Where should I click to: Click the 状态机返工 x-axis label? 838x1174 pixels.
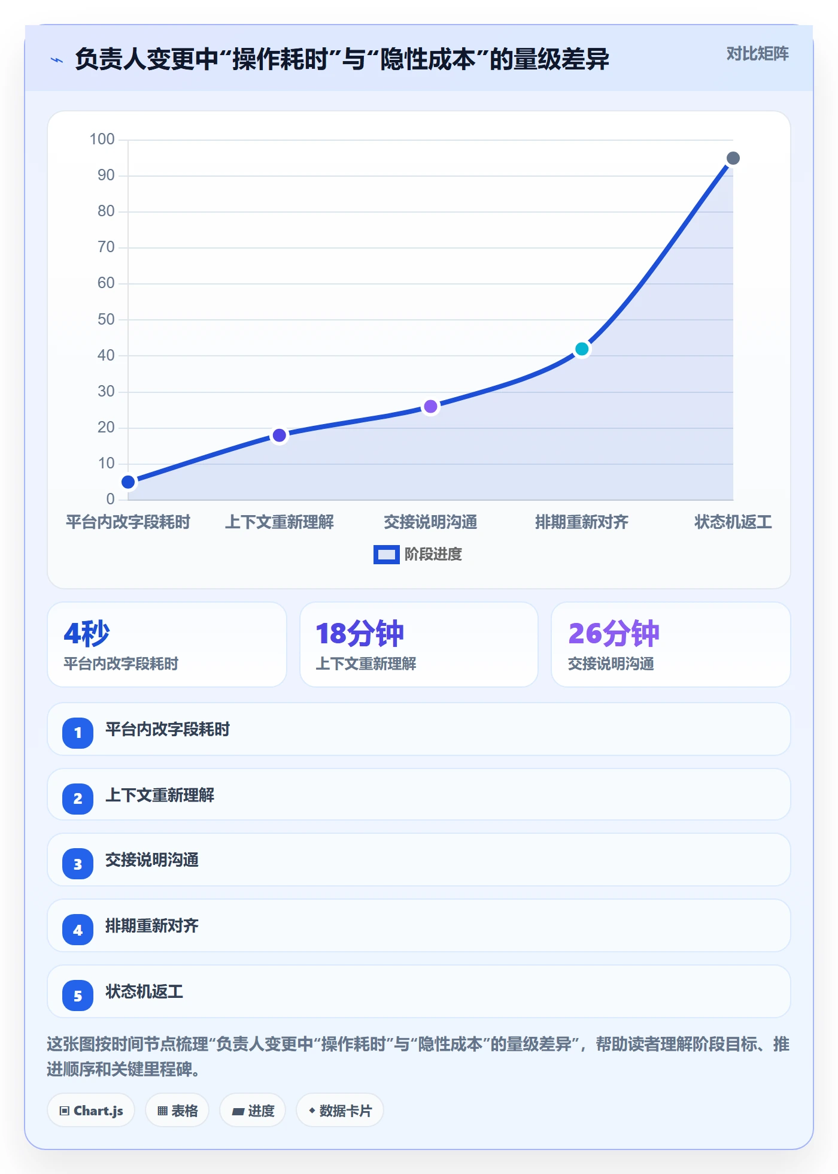pos(733,522)
